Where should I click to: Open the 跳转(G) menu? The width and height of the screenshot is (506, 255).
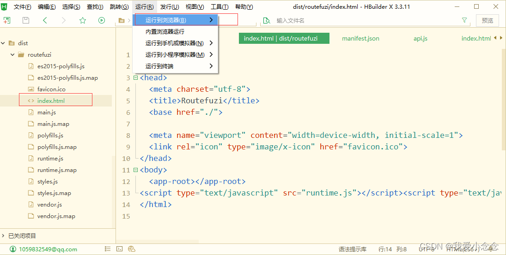(119, 7)
